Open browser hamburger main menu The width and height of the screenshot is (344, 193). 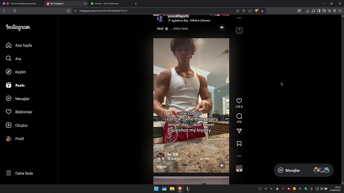click(x=340, y=11)
